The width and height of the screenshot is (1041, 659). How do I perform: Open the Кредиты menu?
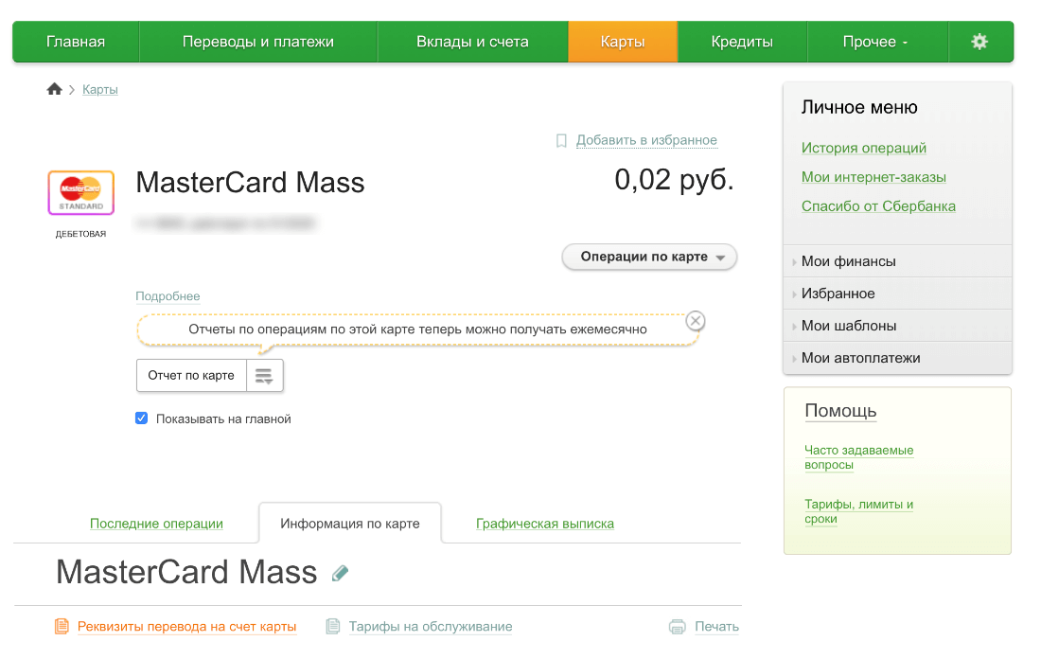pyautogui.click(x=742, y=42)
